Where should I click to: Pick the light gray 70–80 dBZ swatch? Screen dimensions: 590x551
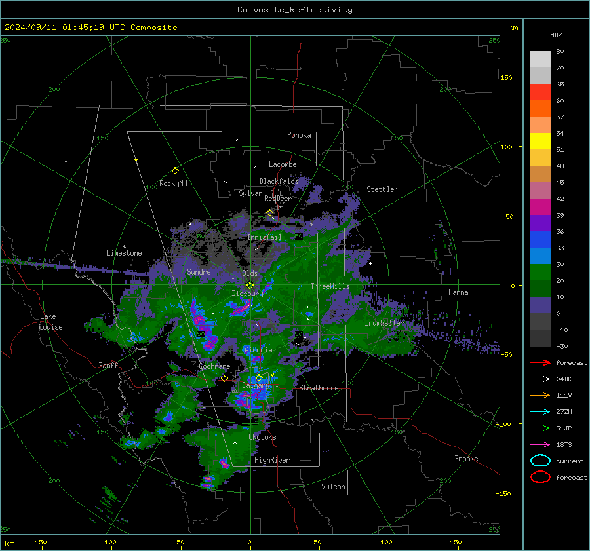coord(540,60)
